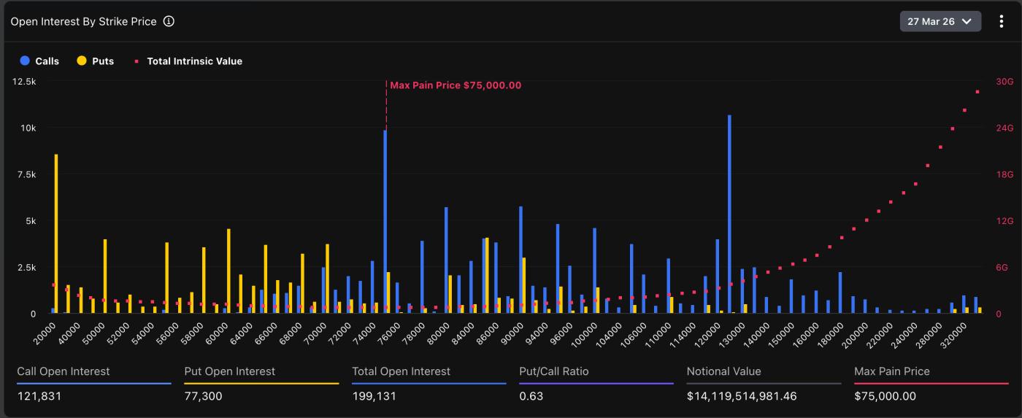The width and height of the screenshot is (1022, 418).
Task: Open the three-dot options menu
Action: click(1002, 22)
